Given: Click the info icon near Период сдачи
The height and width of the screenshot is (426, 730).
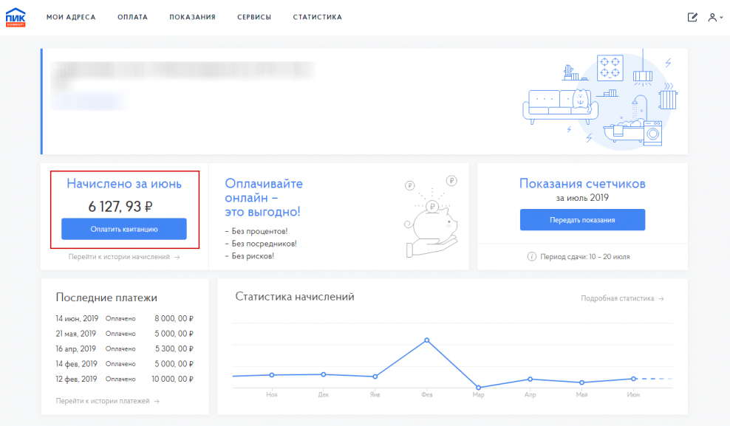Looking at the screenshot, I should 533,257.
